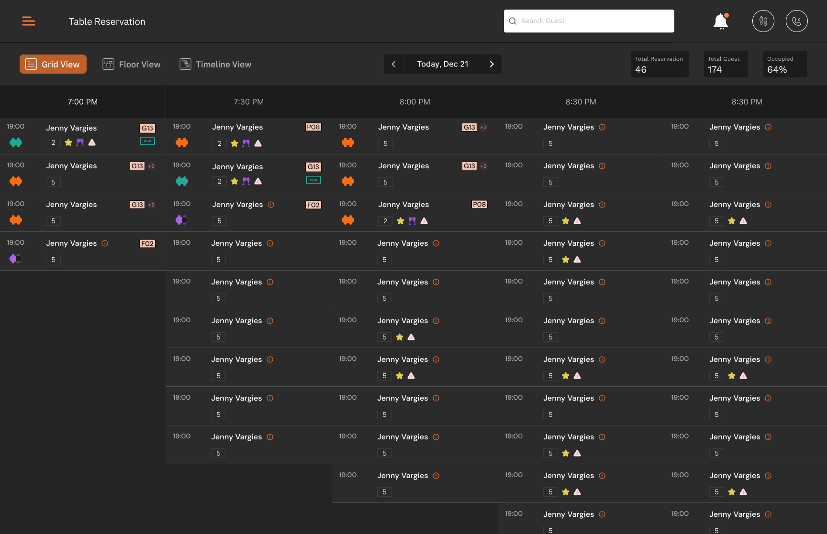Open the walk-in footsteps icon
The height and width of the screenshot is (534, 827).
(763, 21)
